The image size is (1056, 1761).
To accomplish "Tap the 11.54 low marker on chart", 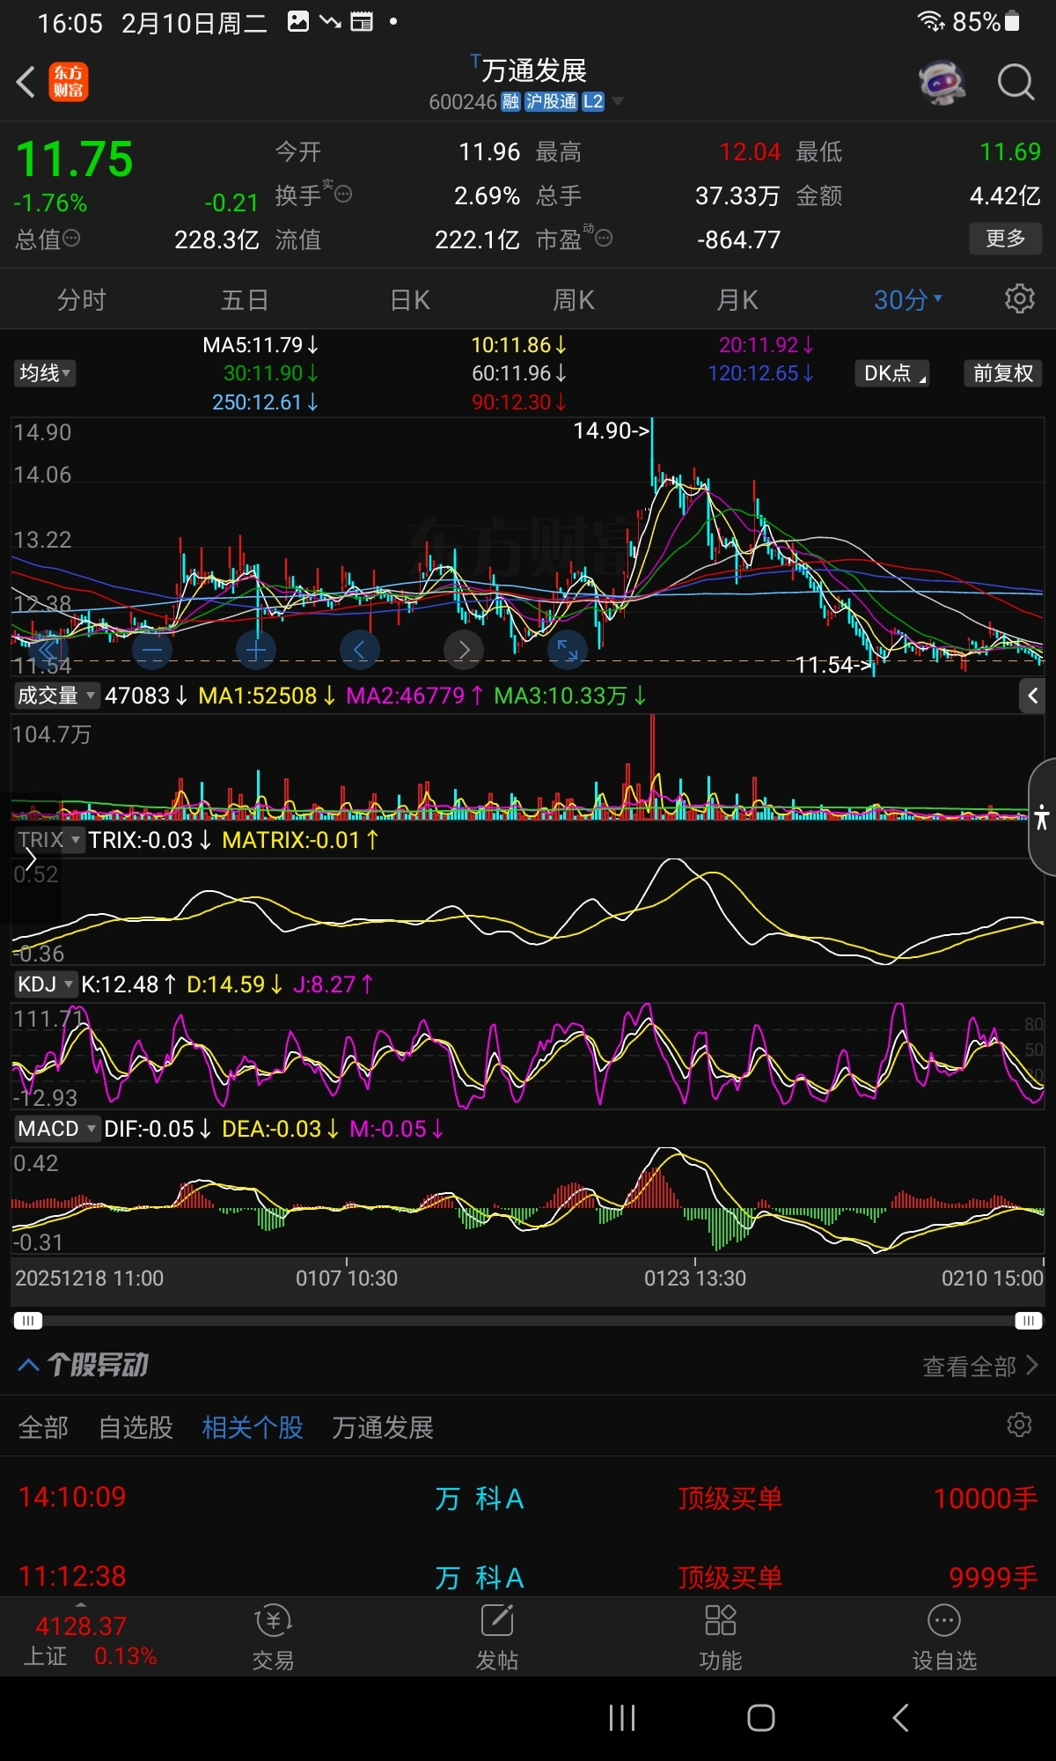I will pyautogui.click(x=833, y=665).
